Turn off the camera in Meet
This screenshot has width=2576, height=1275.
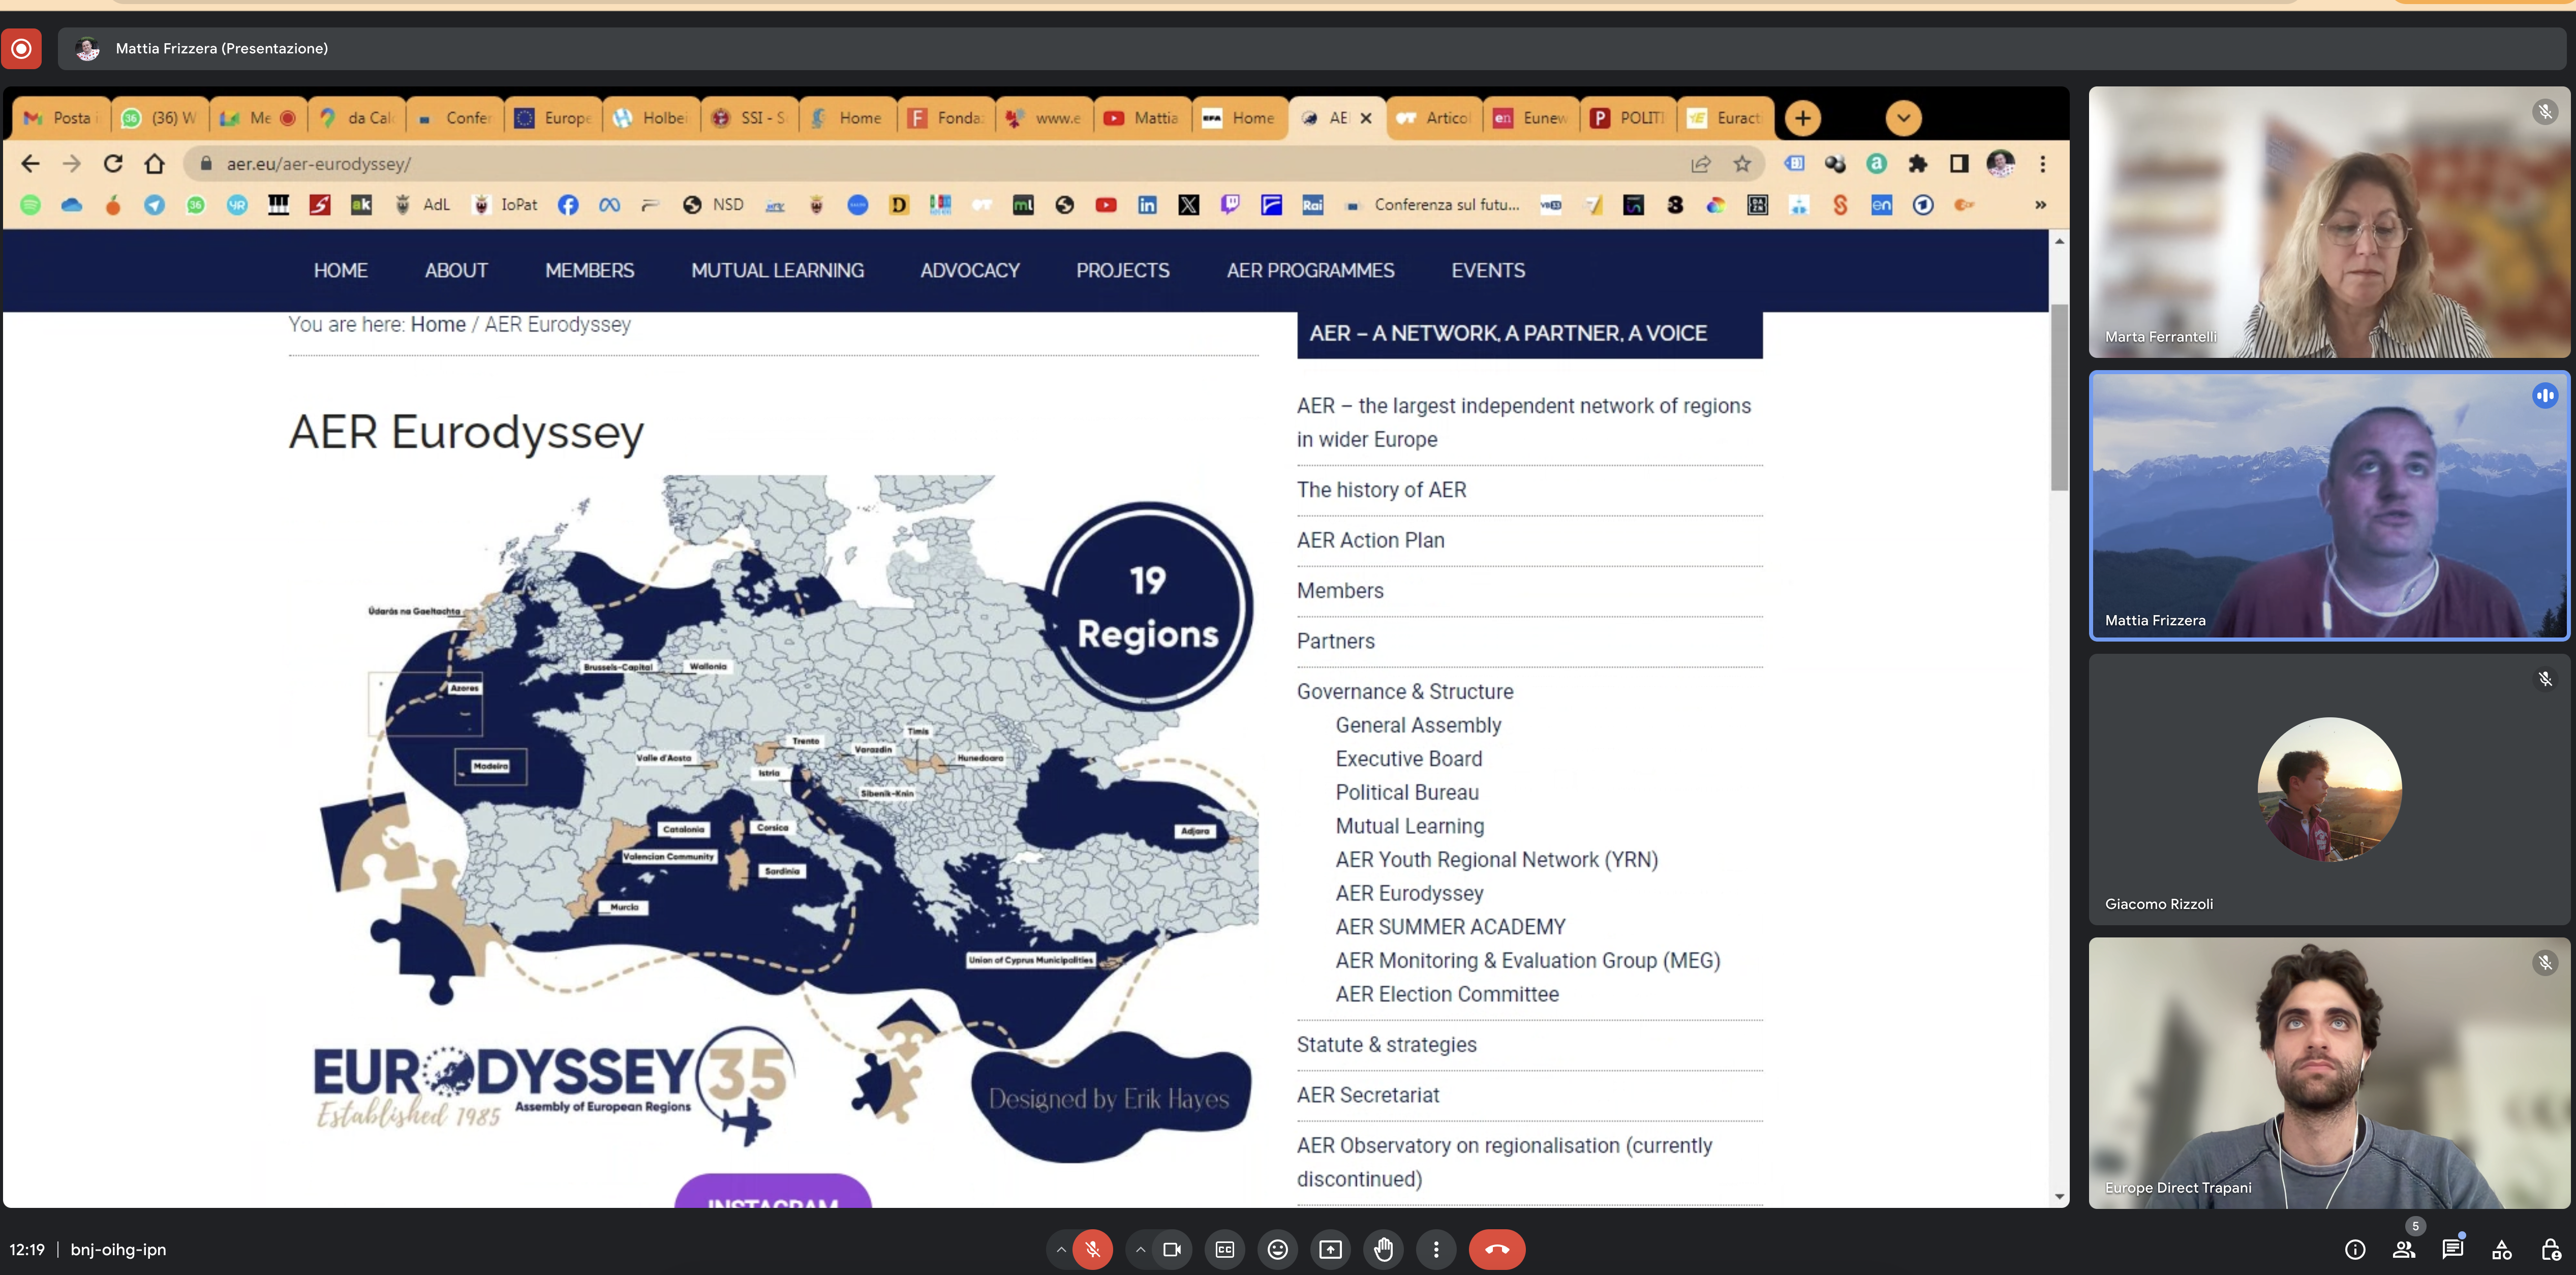coord(1172,1249)
